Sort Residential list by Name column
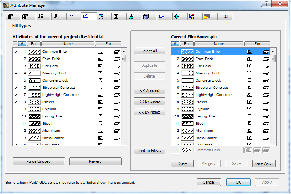This screenshot has height=194, width=291. coord(68,44)
